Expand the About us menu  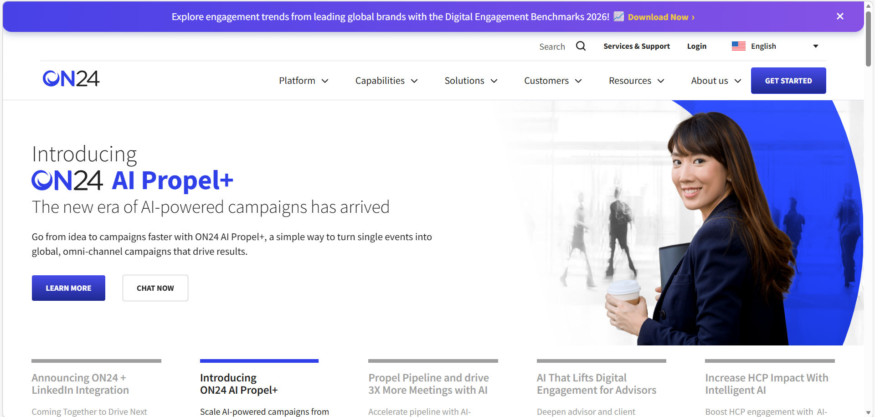715,81
